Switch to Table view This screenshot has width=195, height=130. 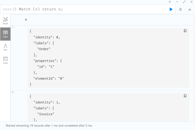(x=5, y=34)
